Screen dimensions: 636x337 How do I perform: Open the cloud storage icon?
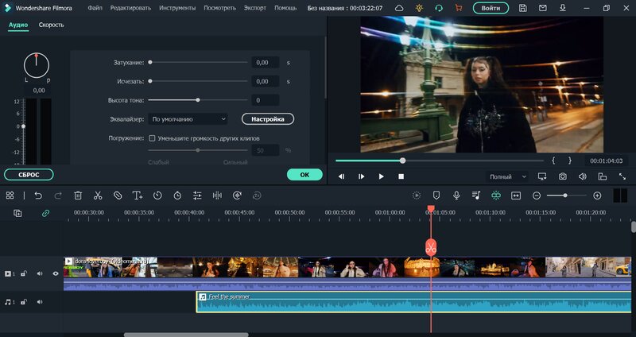pyautogui.click(x=399, y=8)
